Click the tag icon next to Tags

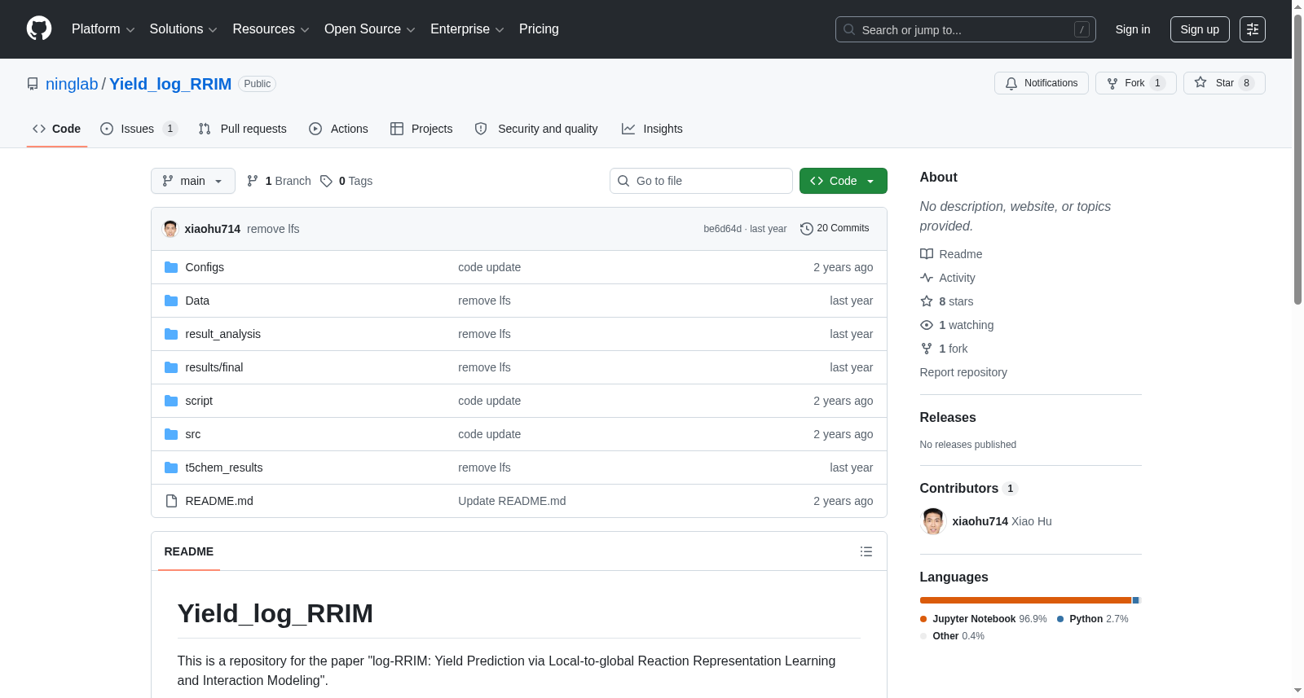pyautogui.click(x=326, y=181)
